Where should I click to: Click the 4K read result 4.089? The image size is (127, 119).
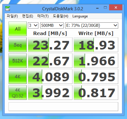point(50,77)
